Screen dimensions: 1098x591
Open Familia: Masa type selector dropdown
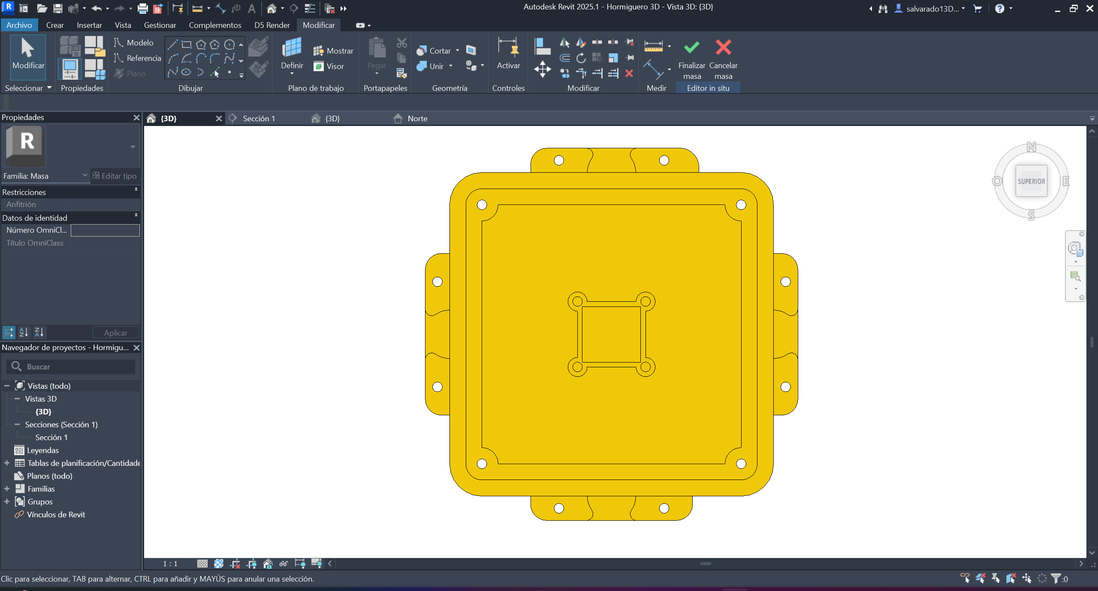tap(85, 176)
